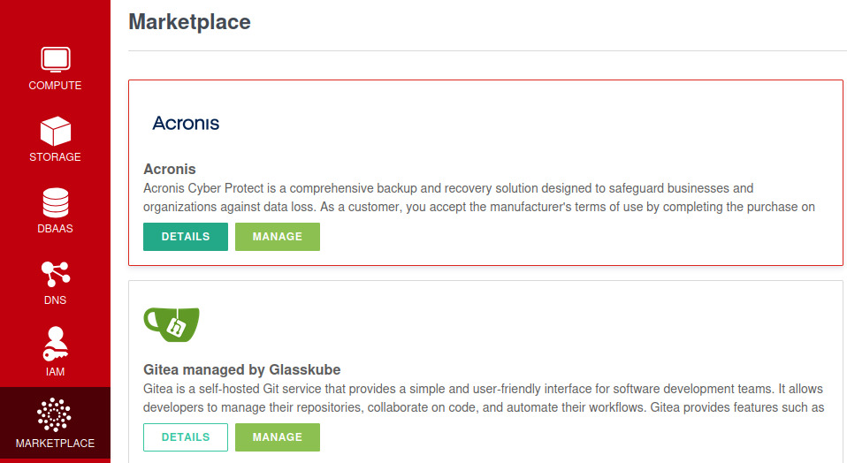The image size is (847, 463).
Task: Select the DBaaS database cylinder icon
Action: [x=55, y=203]
